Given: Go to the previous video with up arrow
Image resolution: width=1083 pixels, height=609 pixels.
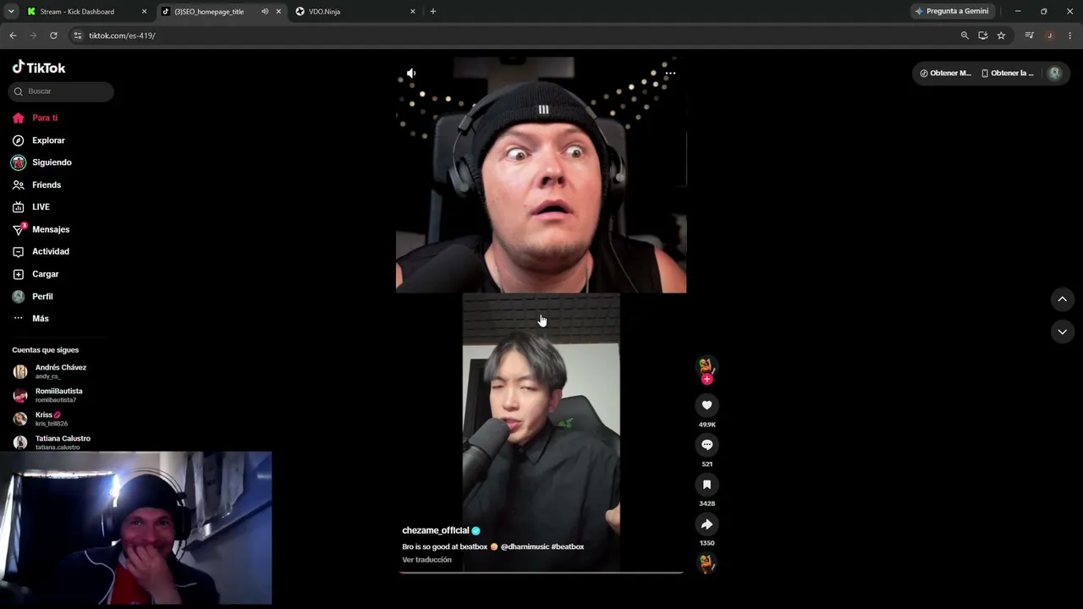Looking at the screenshot, I should click(x=1063, y=299).
